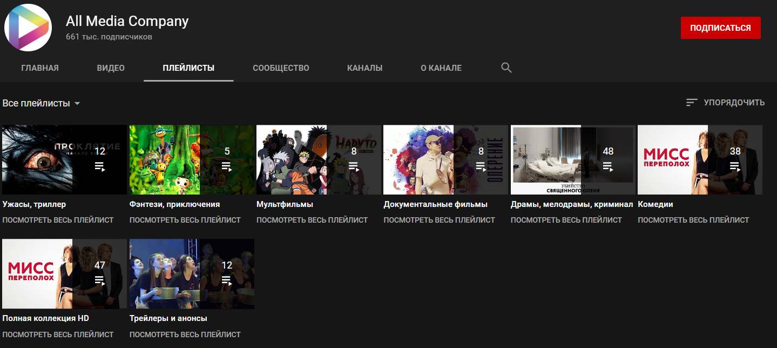
Task: Open the Упорядочить sort menu
Action: pyautogui.click(x=734, y=103)
